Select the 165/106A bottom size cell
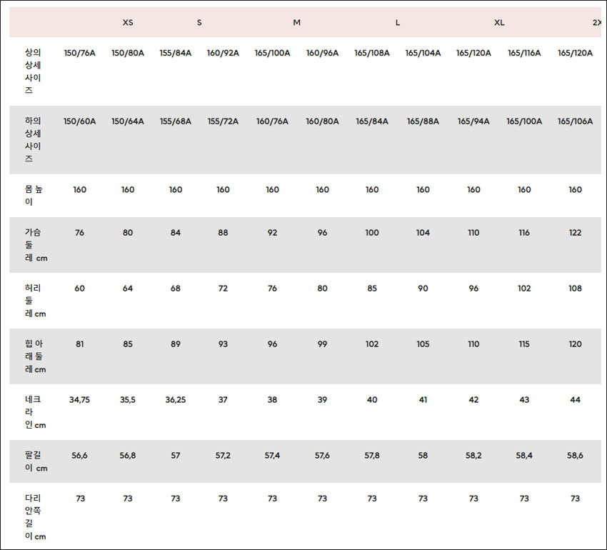 click(576, 121)
